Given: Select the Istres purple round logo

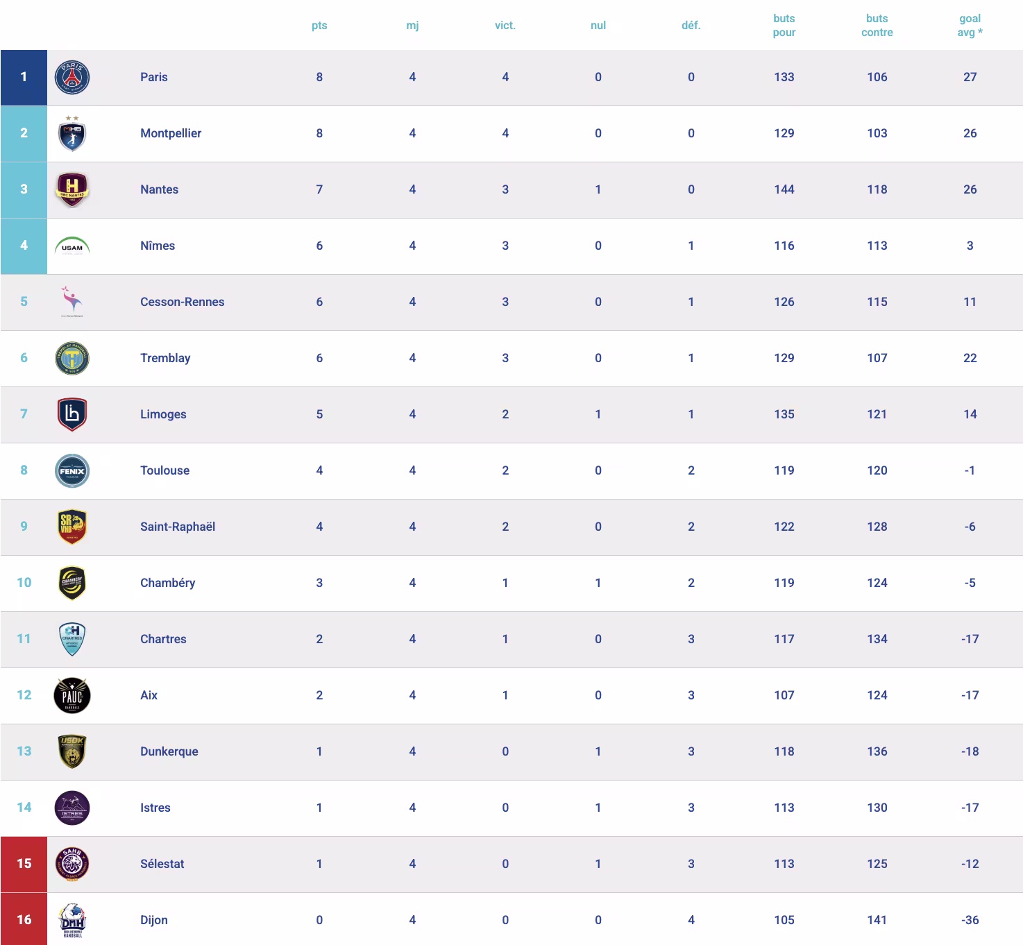Looking at the screenshot, I should point(72,808).
